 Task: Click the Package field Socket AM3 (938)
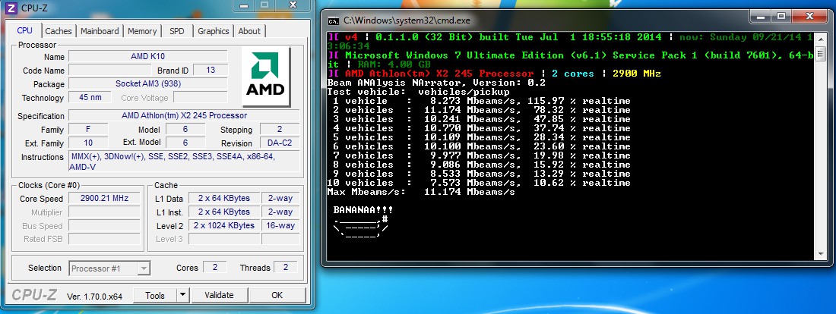tap(148, 84)
